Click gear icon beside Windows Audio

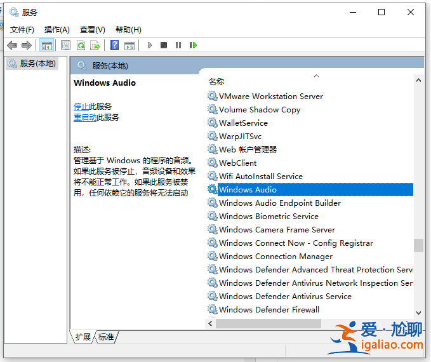coord(212,189)
